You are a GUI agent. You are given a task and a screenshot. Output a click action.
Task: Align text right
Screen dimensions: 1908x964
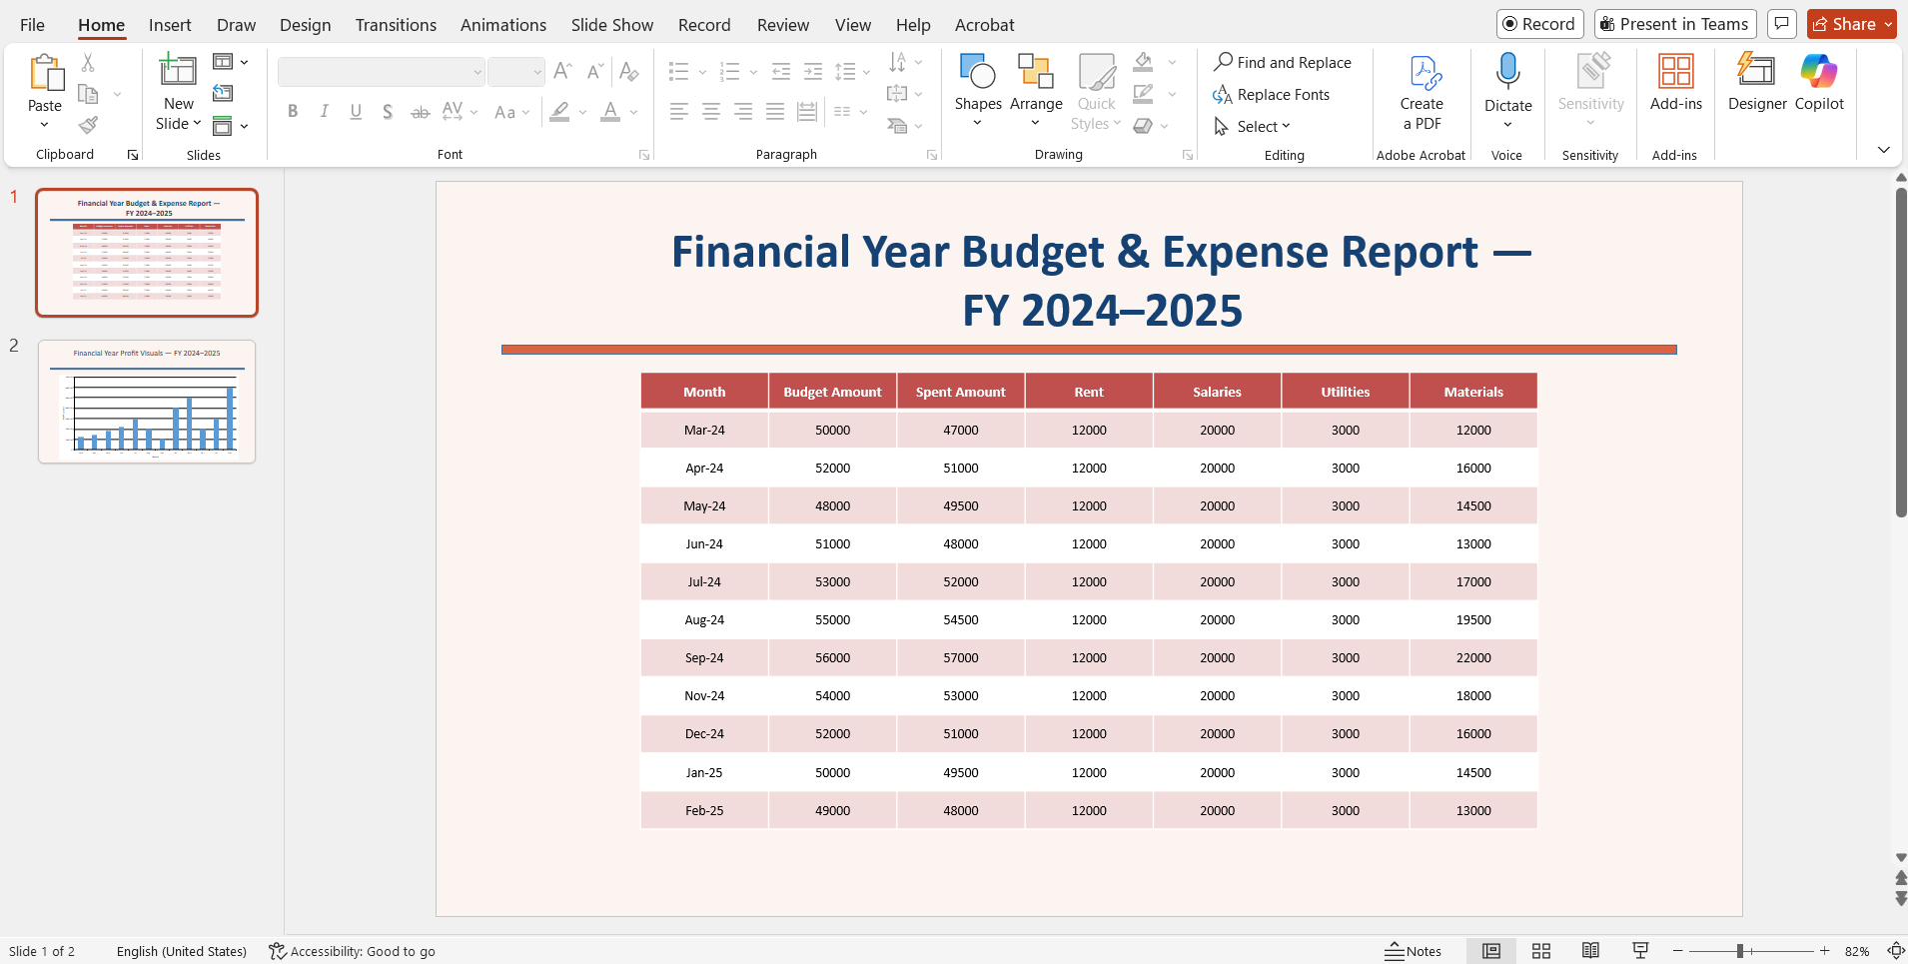click(743, 111)
